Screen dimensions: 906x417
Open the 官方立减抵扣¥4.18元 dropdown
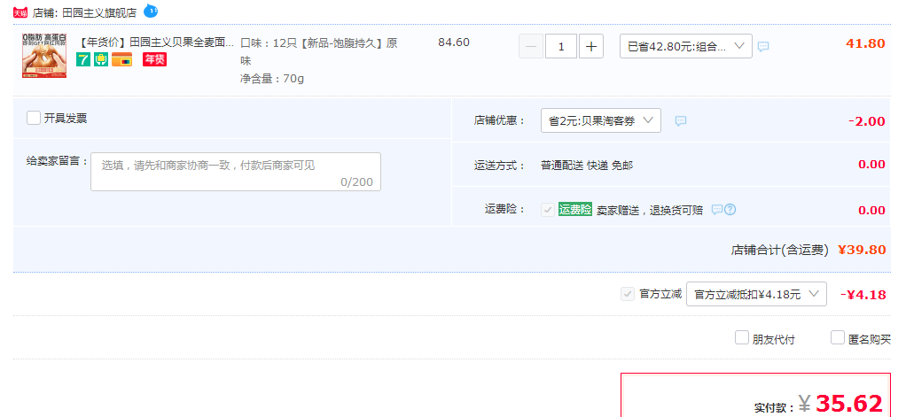[x=756, y=294]
